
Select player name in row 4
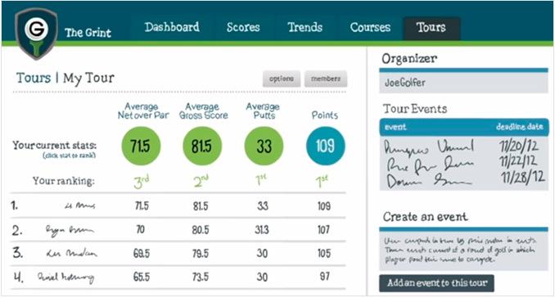click(66, 277)
